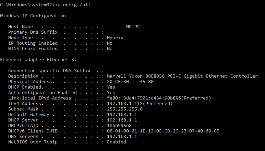265x151 pixels.
Task: Click the DHCPv6 Client DUID value
Action: (163, 131)
